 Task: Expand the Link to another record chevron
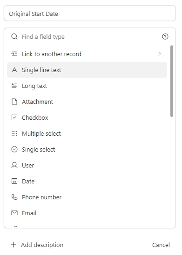160,54
